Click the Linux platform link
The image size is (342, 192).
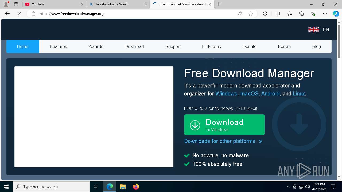(x=299, y=94)
